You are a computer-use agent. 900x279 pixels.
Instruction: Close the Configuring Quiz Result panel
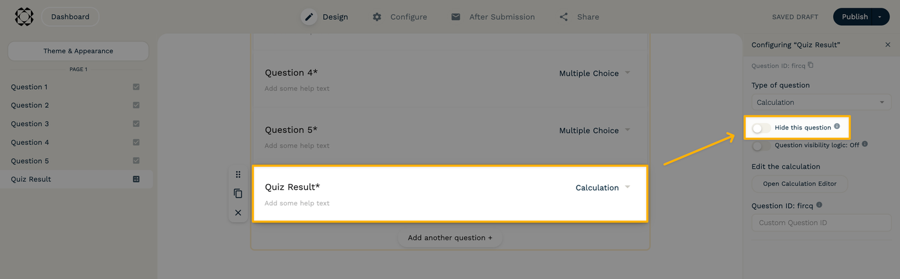888,45
